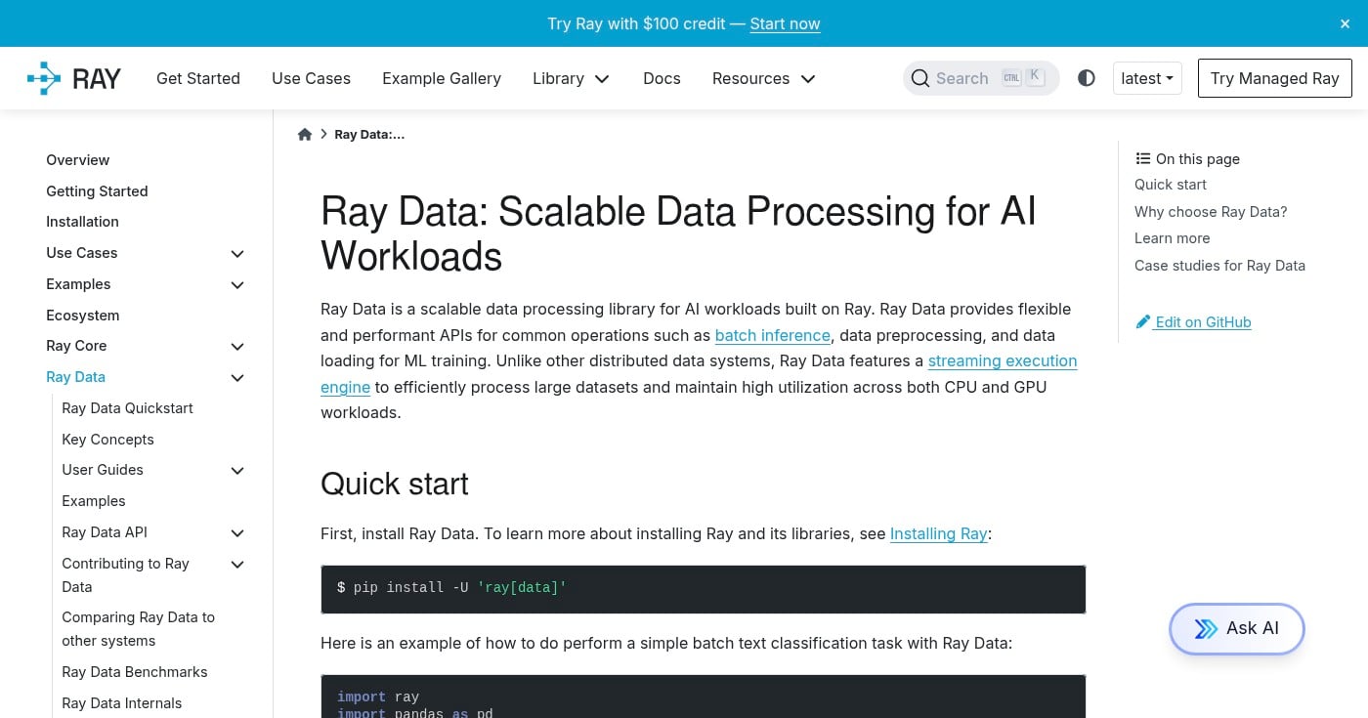Open Ray Data Internals in sidebar
Image resolution: width=1368 pixels, height=718 pixels.
click(x=122, y=703)
